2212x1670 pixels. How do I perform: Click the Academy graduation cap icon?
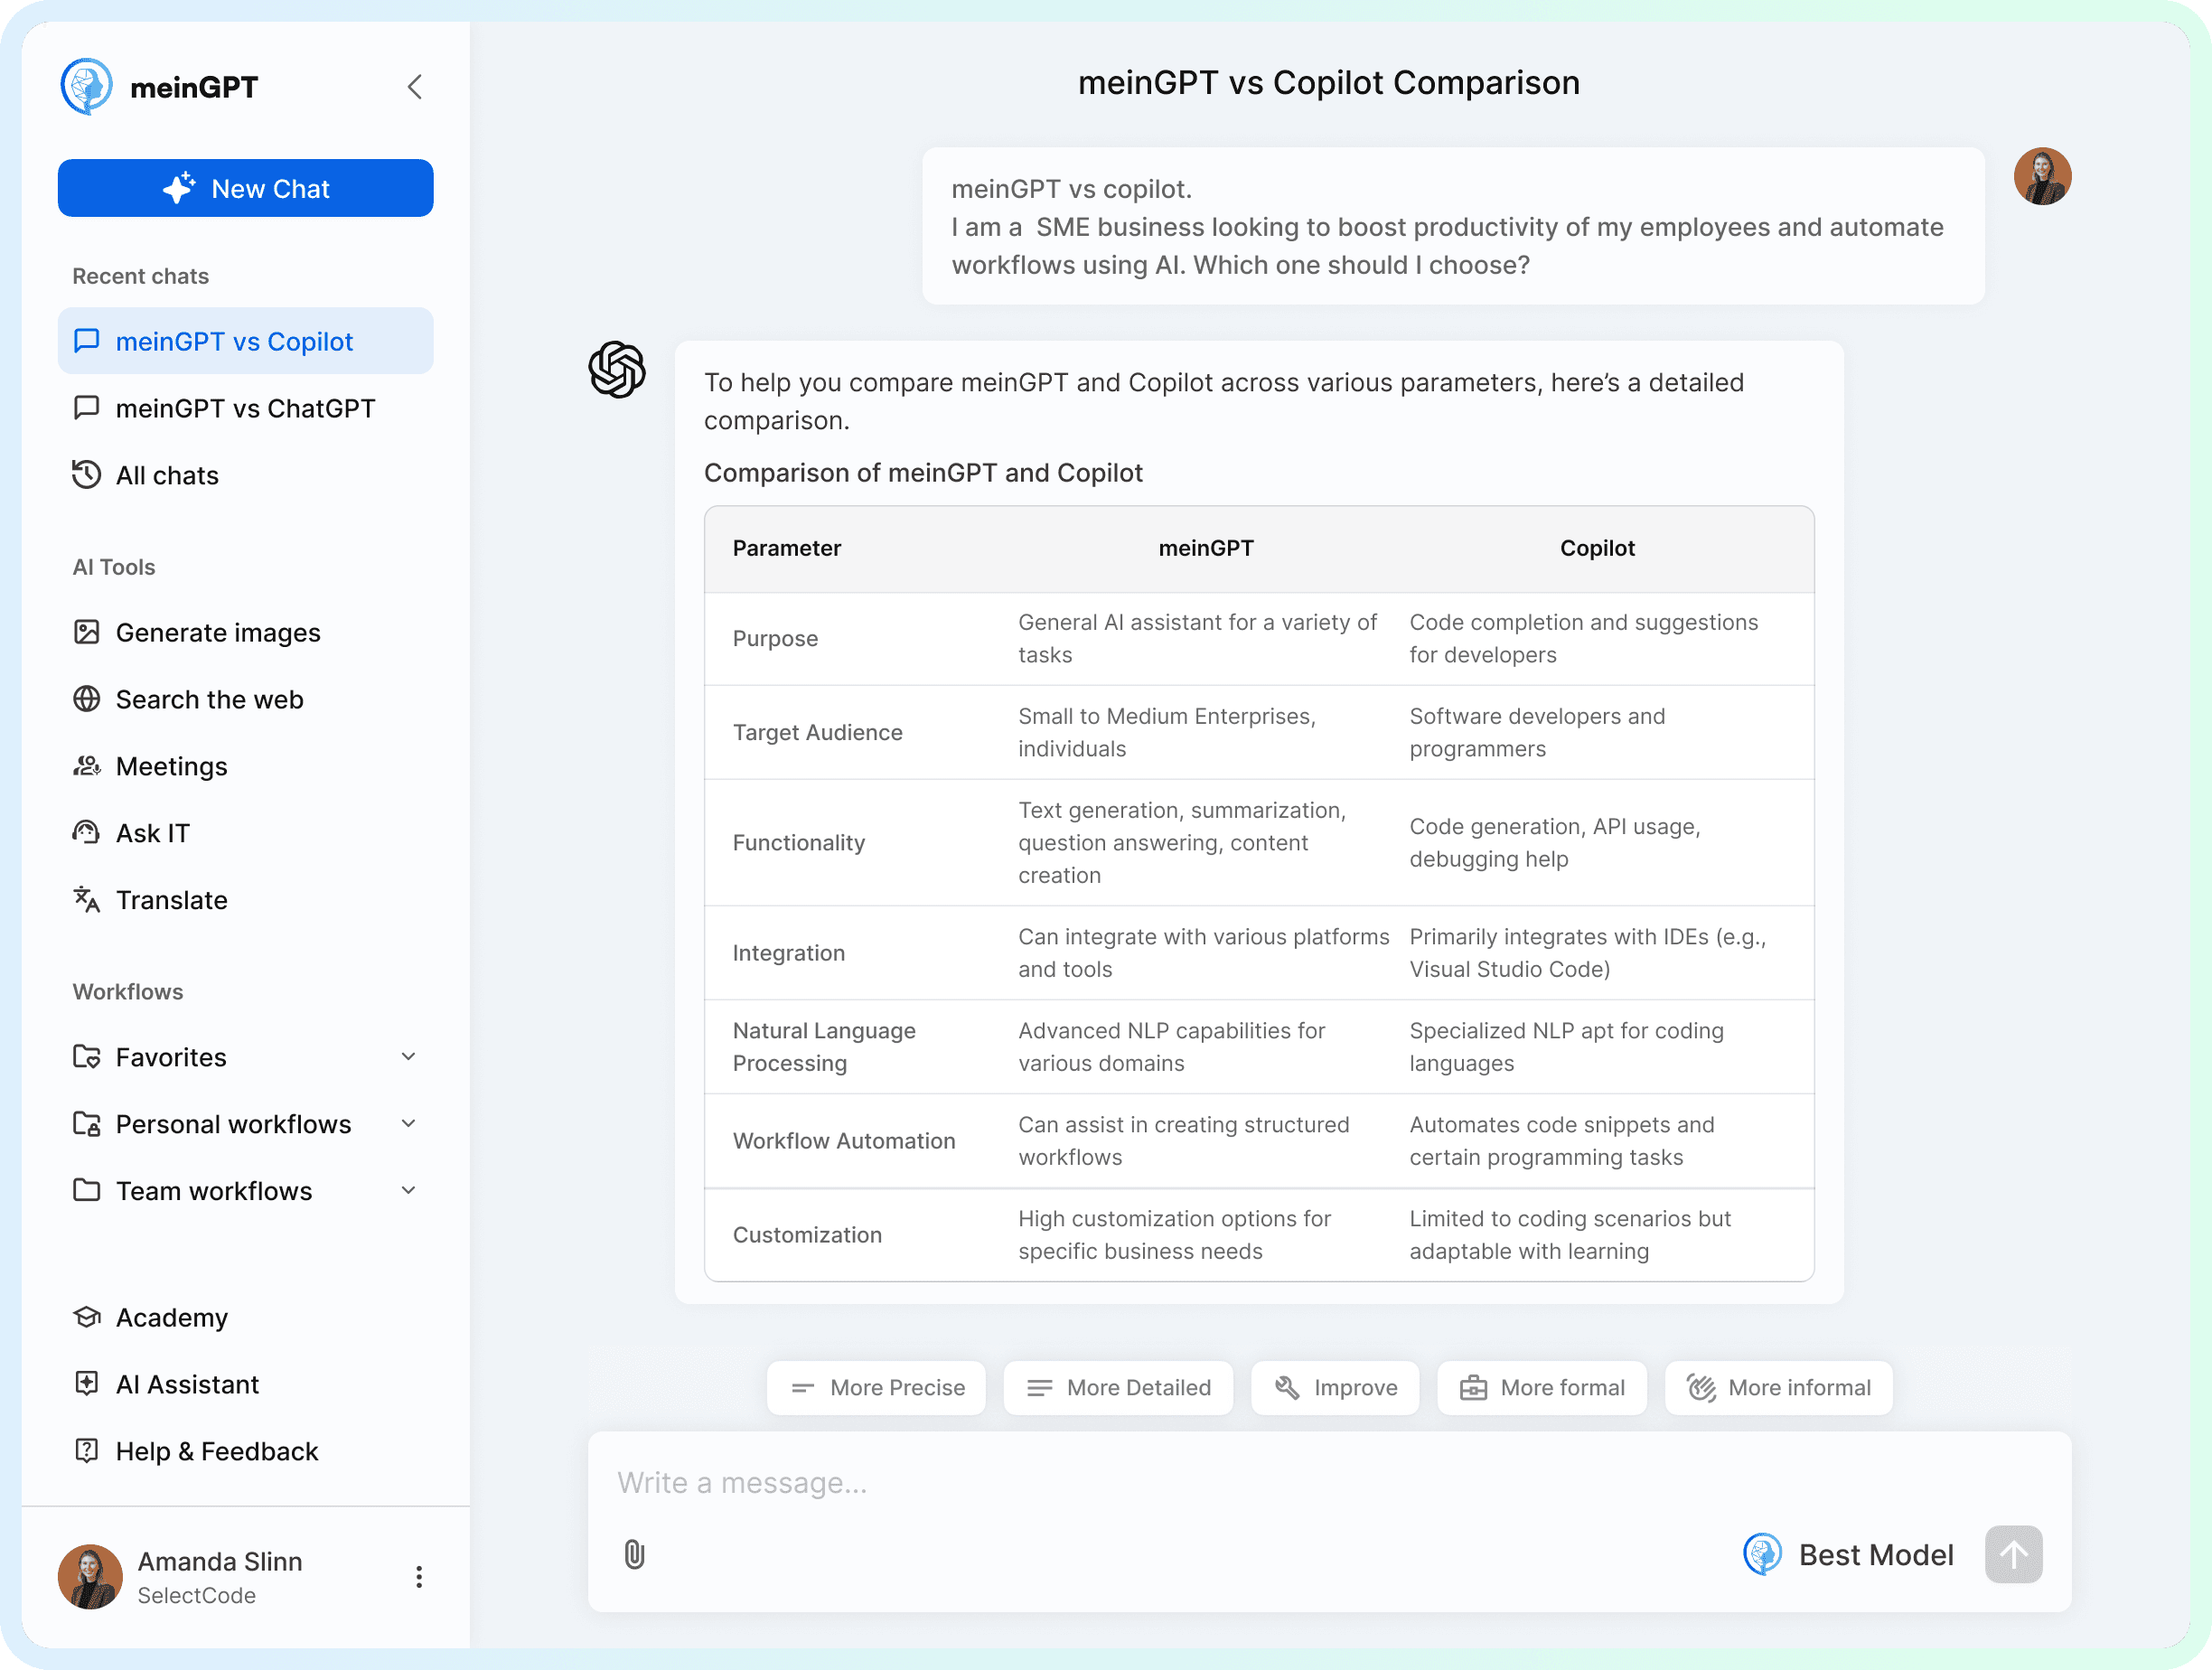[x=87, y=1317]
